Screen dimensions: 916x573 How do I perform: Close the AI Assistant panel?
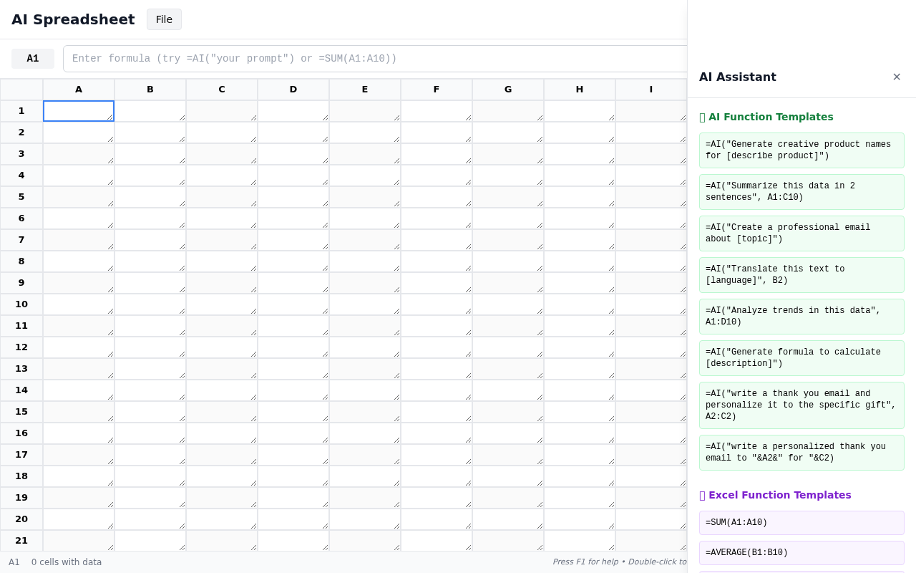click(896, 77)
